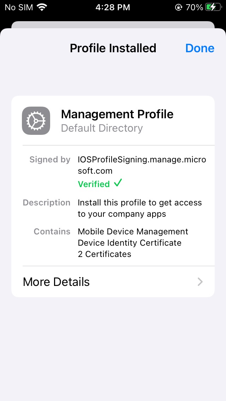
Task: Tap the IOSProfileSigning.manage.microsoft.com signer text
Action: coord(142,165)
